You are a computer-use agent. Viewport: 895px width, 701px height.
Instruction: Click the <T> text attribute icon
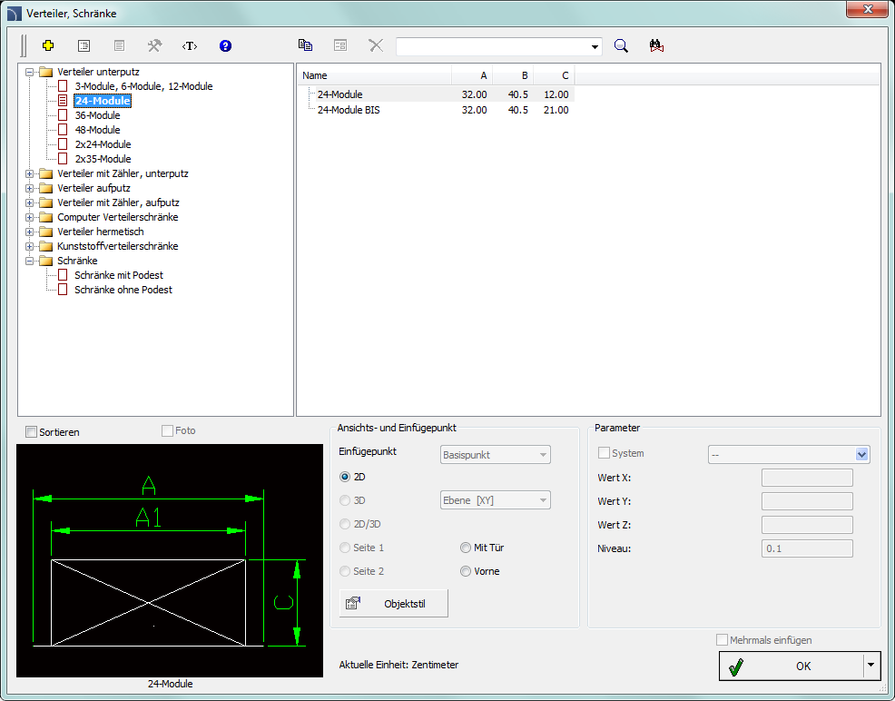(190, 45)
